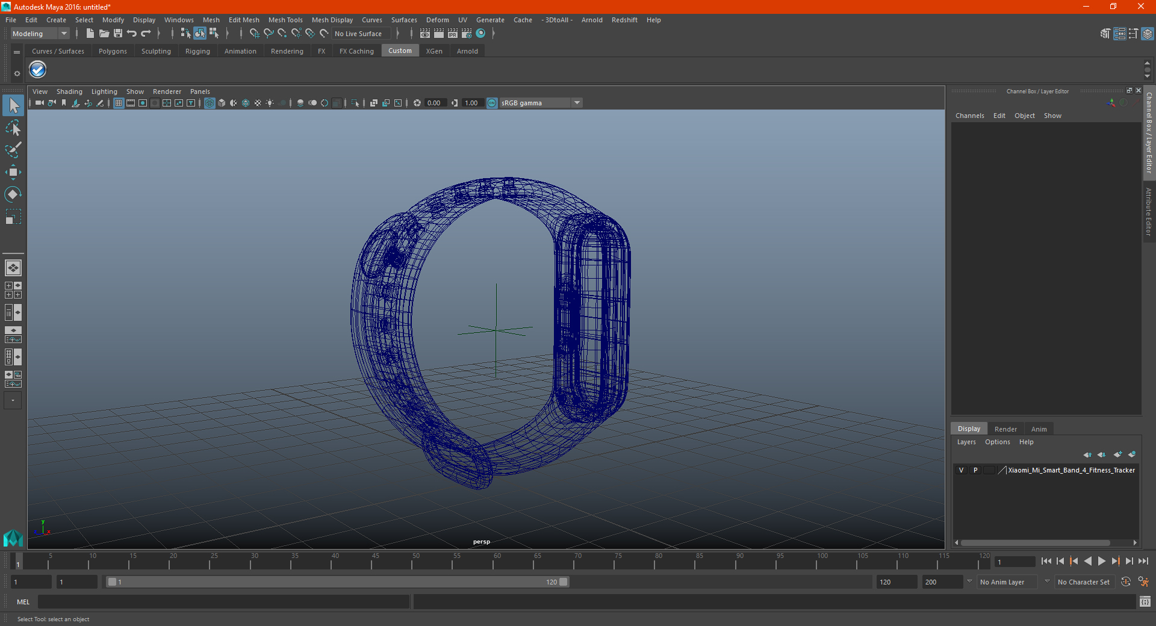Viewport: 1156px width, 626px height.
Task: Click the layer list horizontal scrollbar
Action: coord(1036,542)
